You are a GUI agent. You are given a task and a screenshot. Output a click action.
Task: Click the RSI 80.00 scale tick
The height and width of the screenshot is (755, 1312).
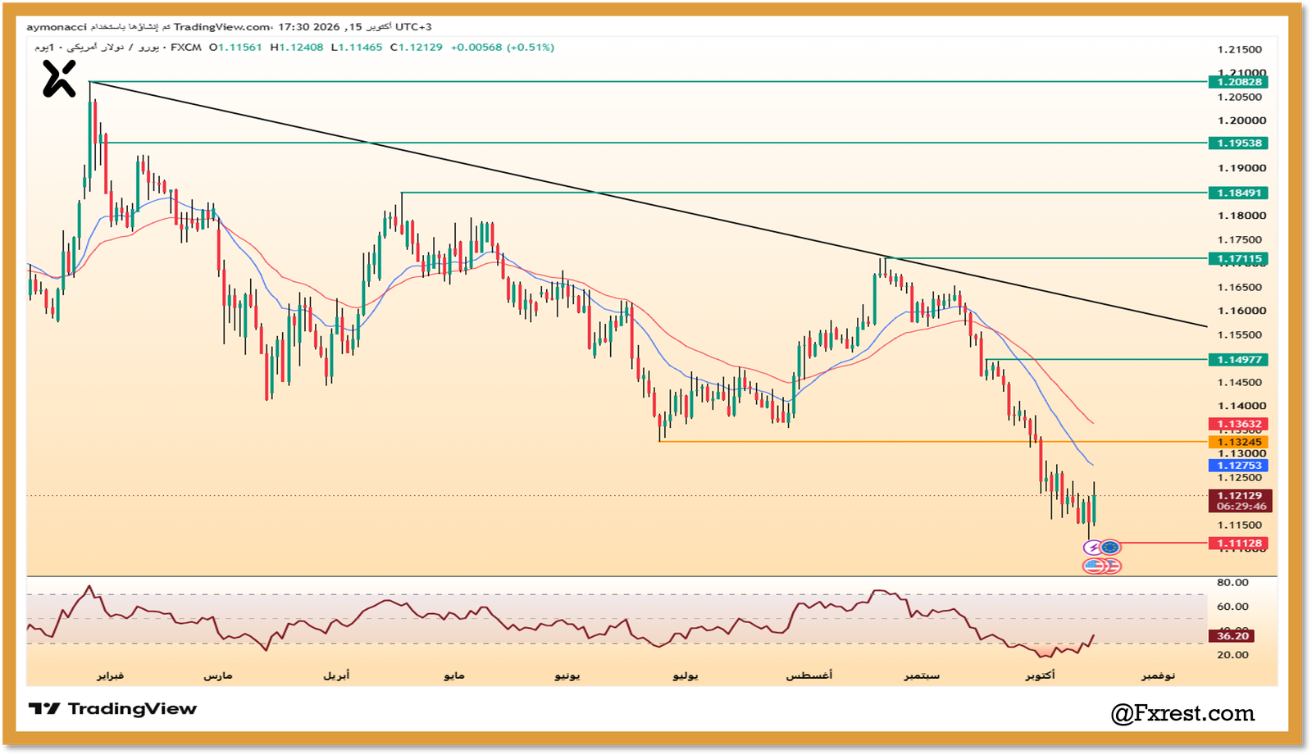1232,583
